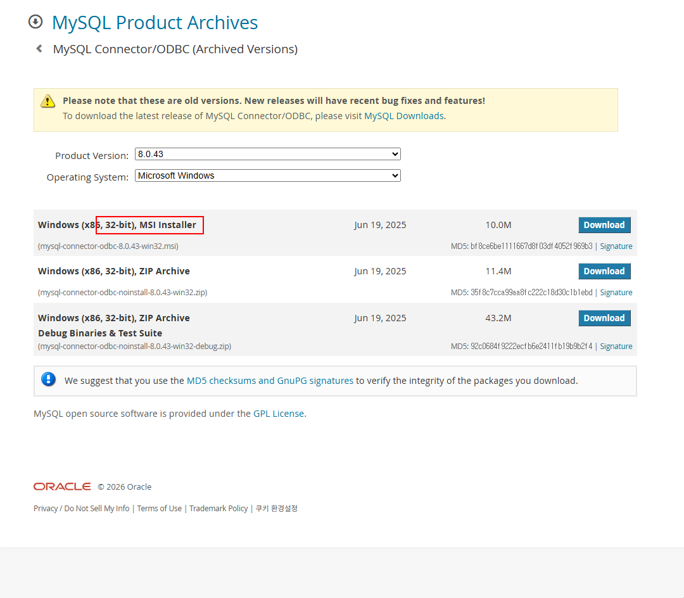Viewport: 684px width, 598px height.
Task: Click filename mysql-connector-odbc-noinstall-8.0.43-win32-debug.zip
Action: click(135, 346)
